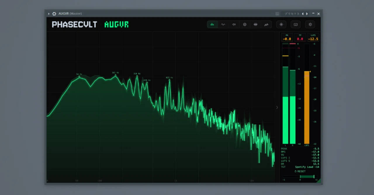The image size is (374, 195).
Task: Switch to the spectrogram disc view icon
Action: (256, 24)
